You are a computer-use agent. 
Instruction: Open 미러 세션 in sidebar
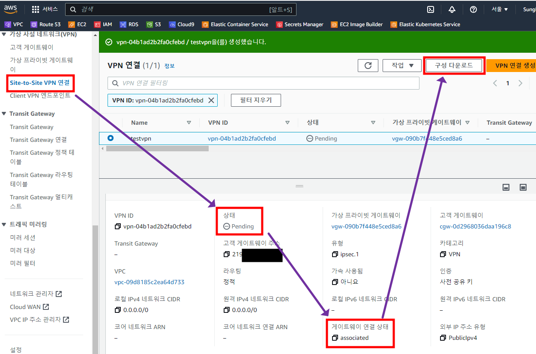(23, 237)
